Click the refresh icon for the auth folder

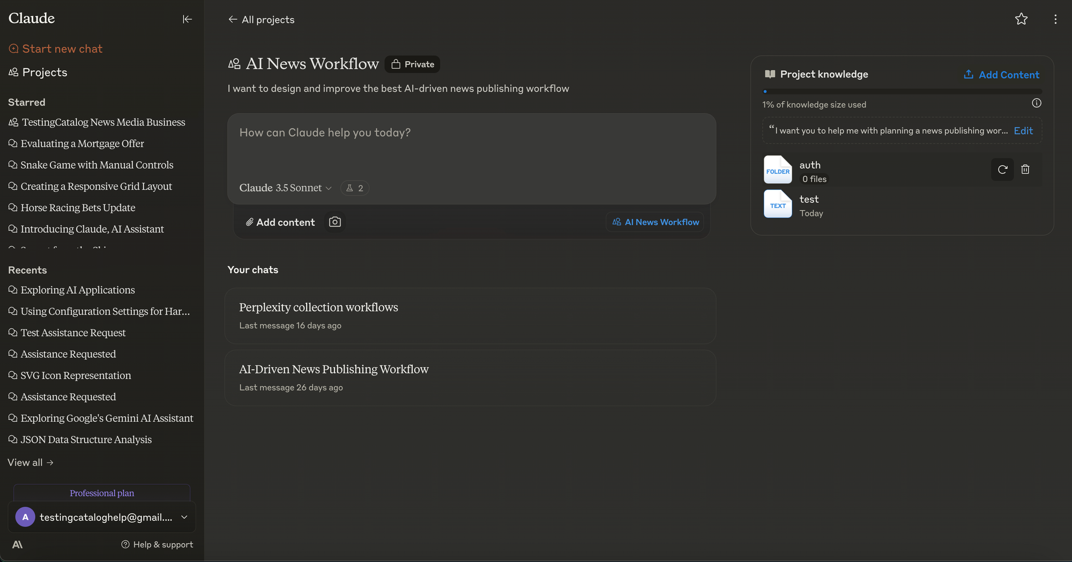(x=1002, y=169)
